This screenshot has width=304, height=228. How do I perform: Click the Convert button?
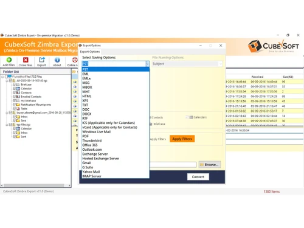[x=198, y=177]
